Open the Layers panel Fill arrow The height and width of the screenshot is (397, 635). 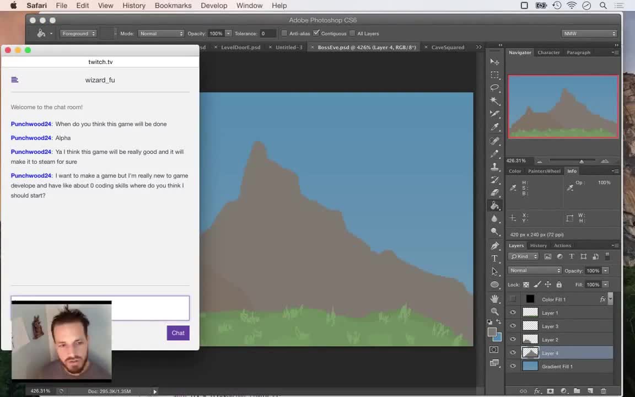pos(605,285)
